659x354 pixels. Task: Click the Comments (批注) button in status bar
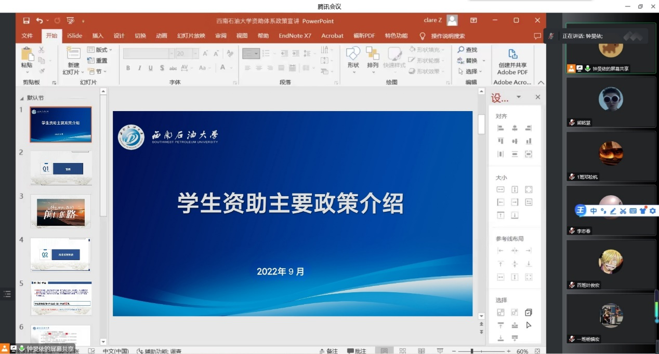(357, 351)
